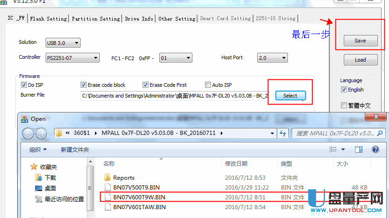Image resolution: width=389 pixels, height=218 pixels.
Task: Click Select to choose burner file
Action: coord(290,96)
